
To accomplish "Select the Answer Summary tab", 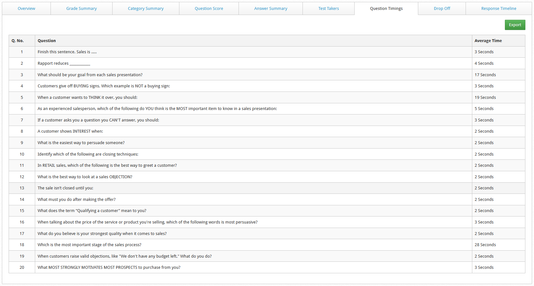I will coord(271,9).
